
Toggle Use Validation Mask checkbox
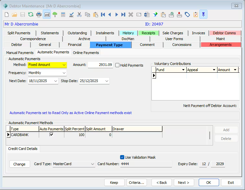point(122,157)
